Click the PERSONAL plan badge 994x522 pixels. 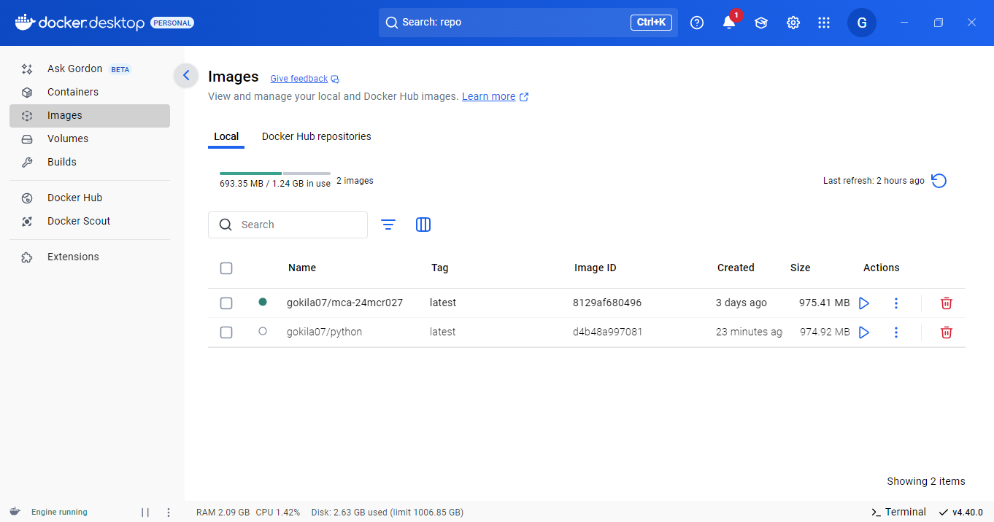pos(172,23)
